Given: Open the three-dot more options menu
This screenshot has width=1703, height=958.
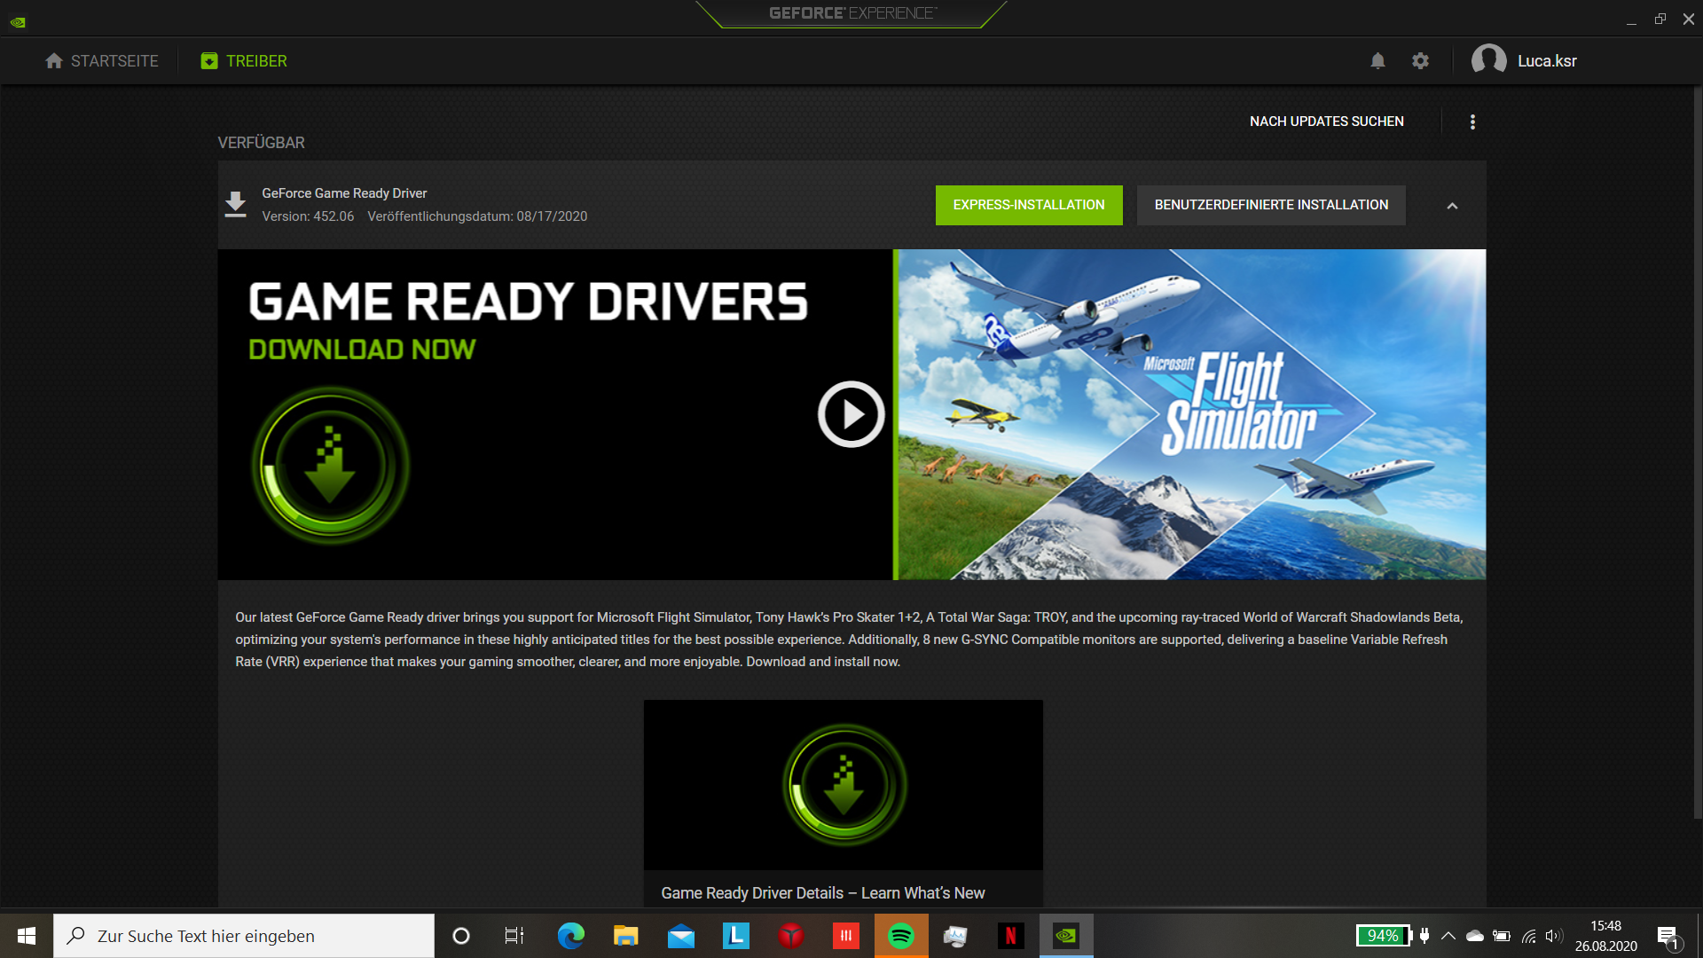Looking at the screenshot, I should [1472, 122].
